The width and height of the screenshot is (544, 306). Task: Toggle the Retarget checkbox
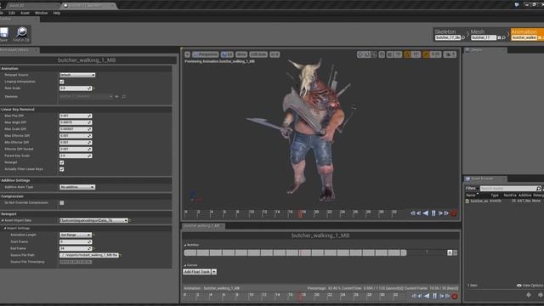62,162
